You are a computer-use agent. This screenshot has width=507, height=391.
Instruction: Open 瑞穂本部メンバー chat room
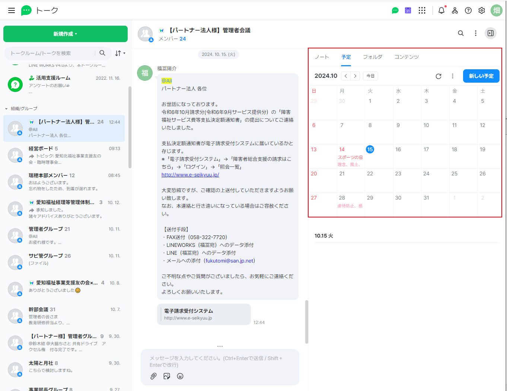[x=64, y=182]
